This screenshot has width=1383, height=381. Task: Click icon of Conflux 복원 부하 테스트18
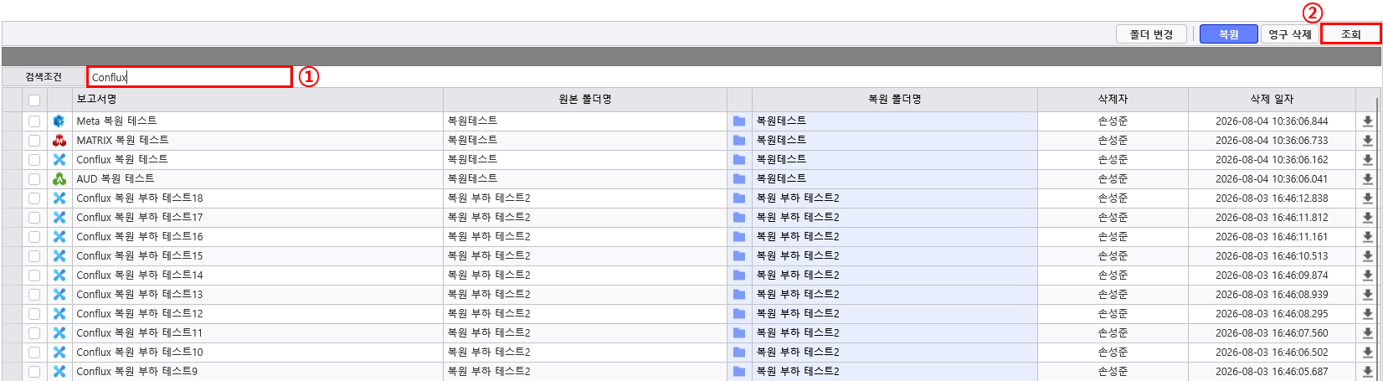point(59,198)
